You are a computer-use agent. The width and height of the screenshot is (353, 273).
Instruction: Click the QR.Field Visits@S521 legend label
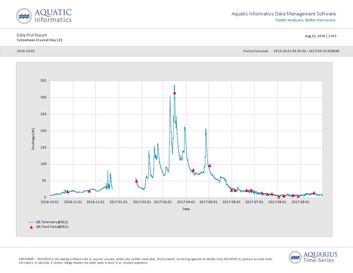click(52, 227)
